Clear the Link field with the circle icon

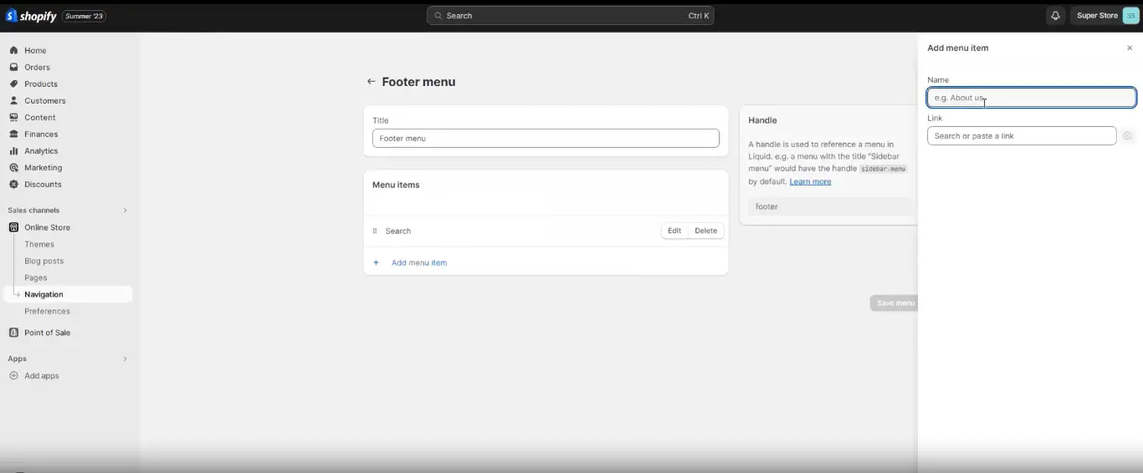pyautogui.click(x=1127, y=135)
